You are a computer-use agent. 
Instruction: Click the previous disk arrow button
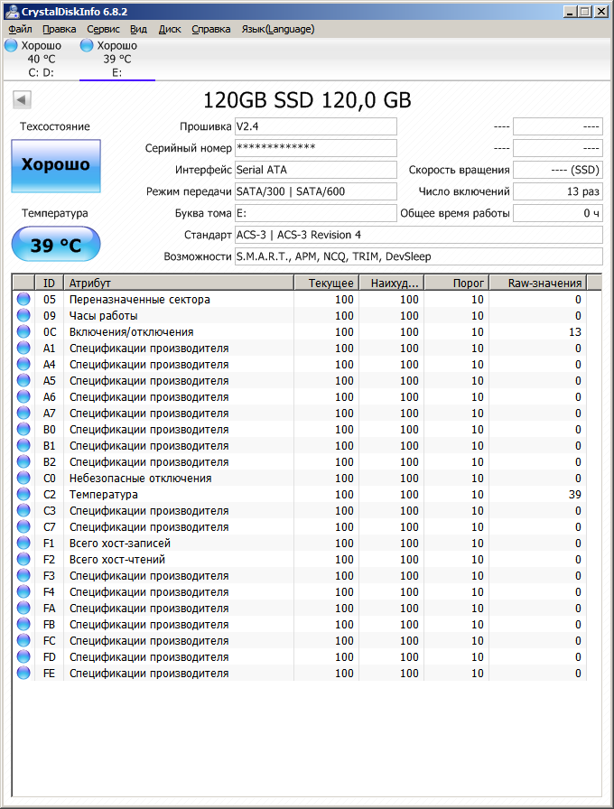23,99
